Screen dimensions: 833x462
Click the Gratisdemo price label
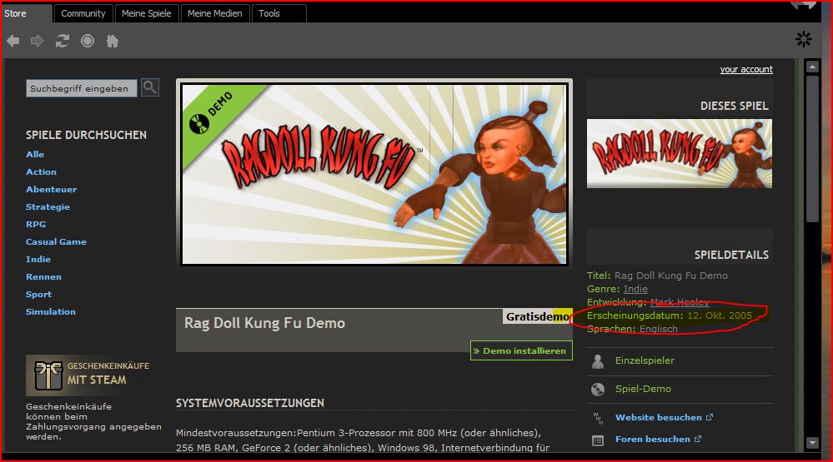click(x=538, y=316)
